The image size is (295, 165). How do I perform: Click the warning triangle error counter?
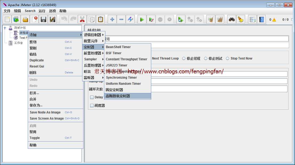coord(274,20)
